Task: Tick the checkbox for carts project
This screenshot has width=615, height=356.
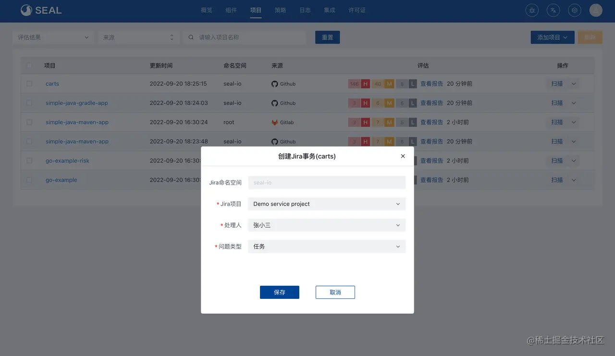Action: [29, 84]
